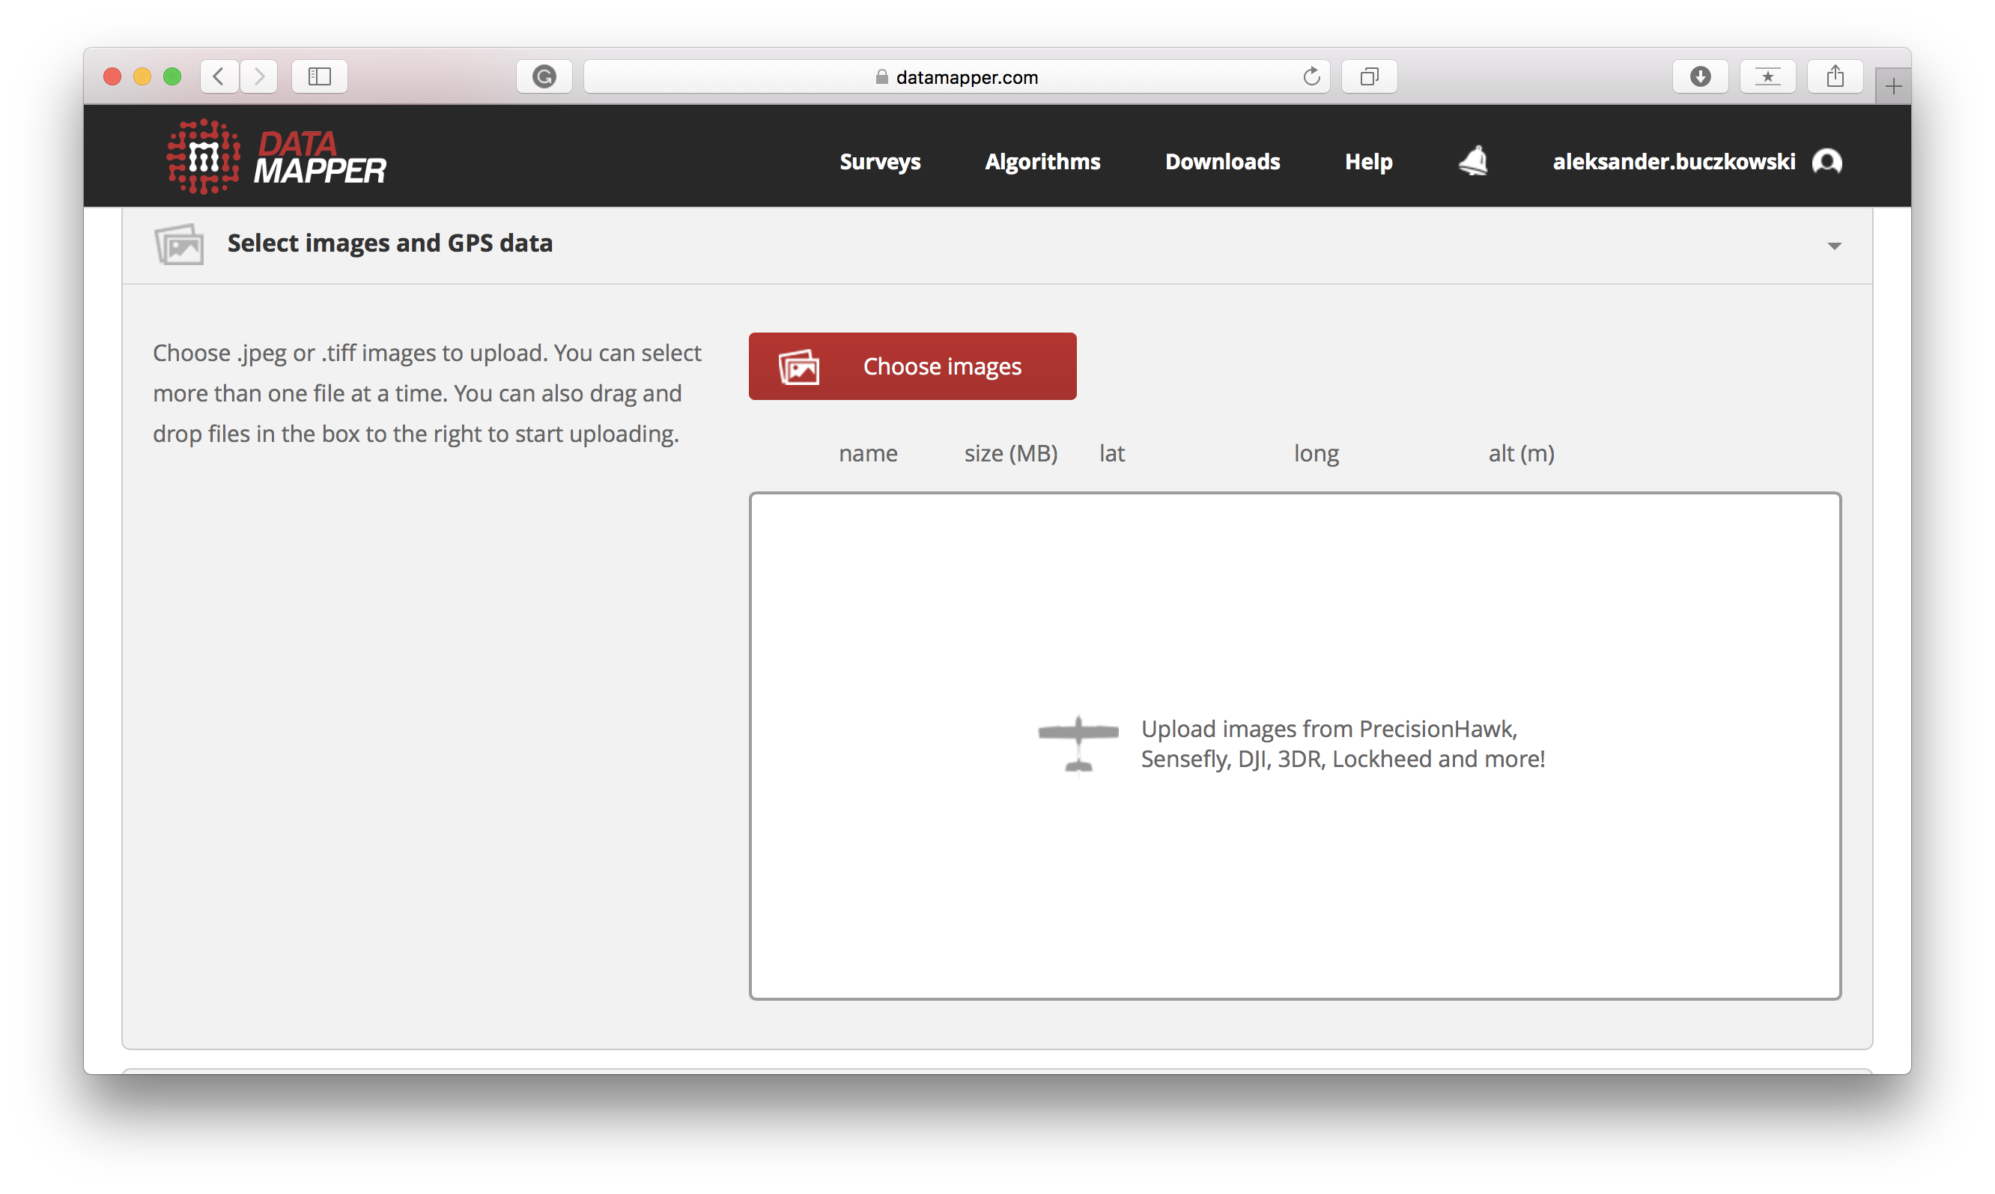The width and height of the screenshot is (1995, 1194).
Task: Click the Safari sidebar toggle icon
Action: click(x=319, y=76)
